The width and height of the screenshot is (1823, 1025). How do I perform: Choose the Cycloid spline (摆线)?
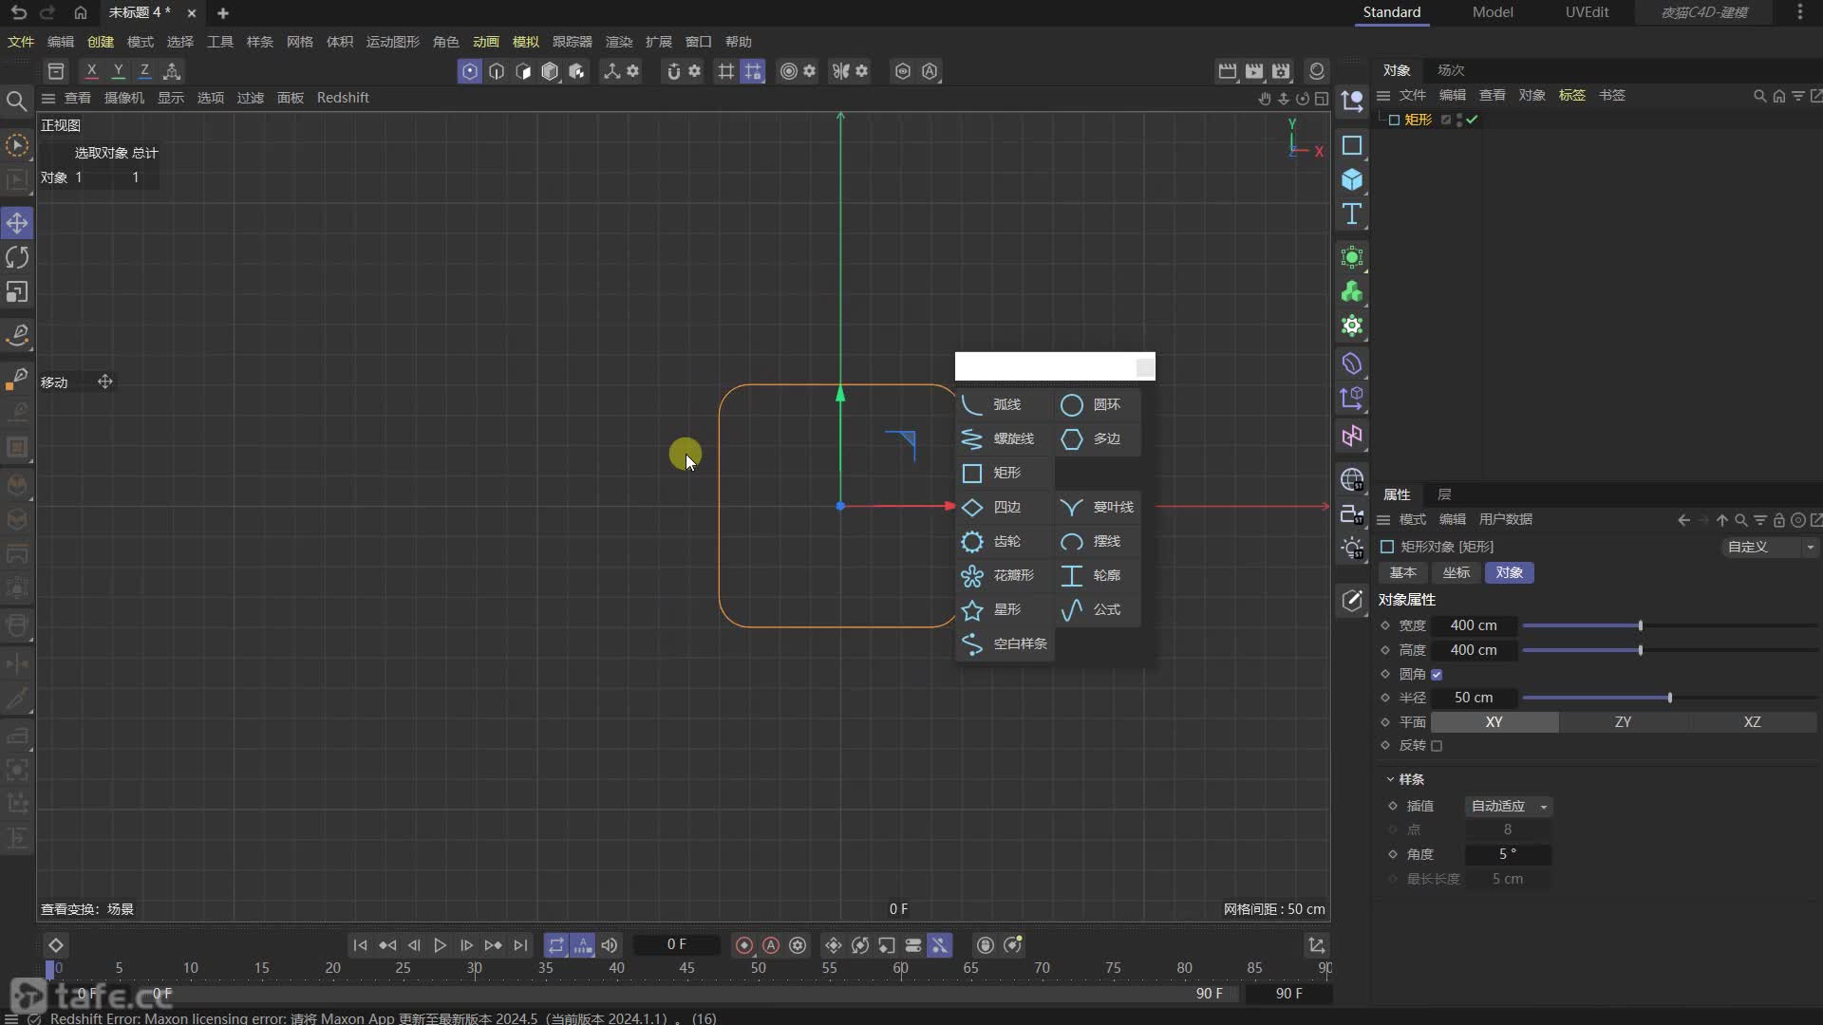point(1097,541)
